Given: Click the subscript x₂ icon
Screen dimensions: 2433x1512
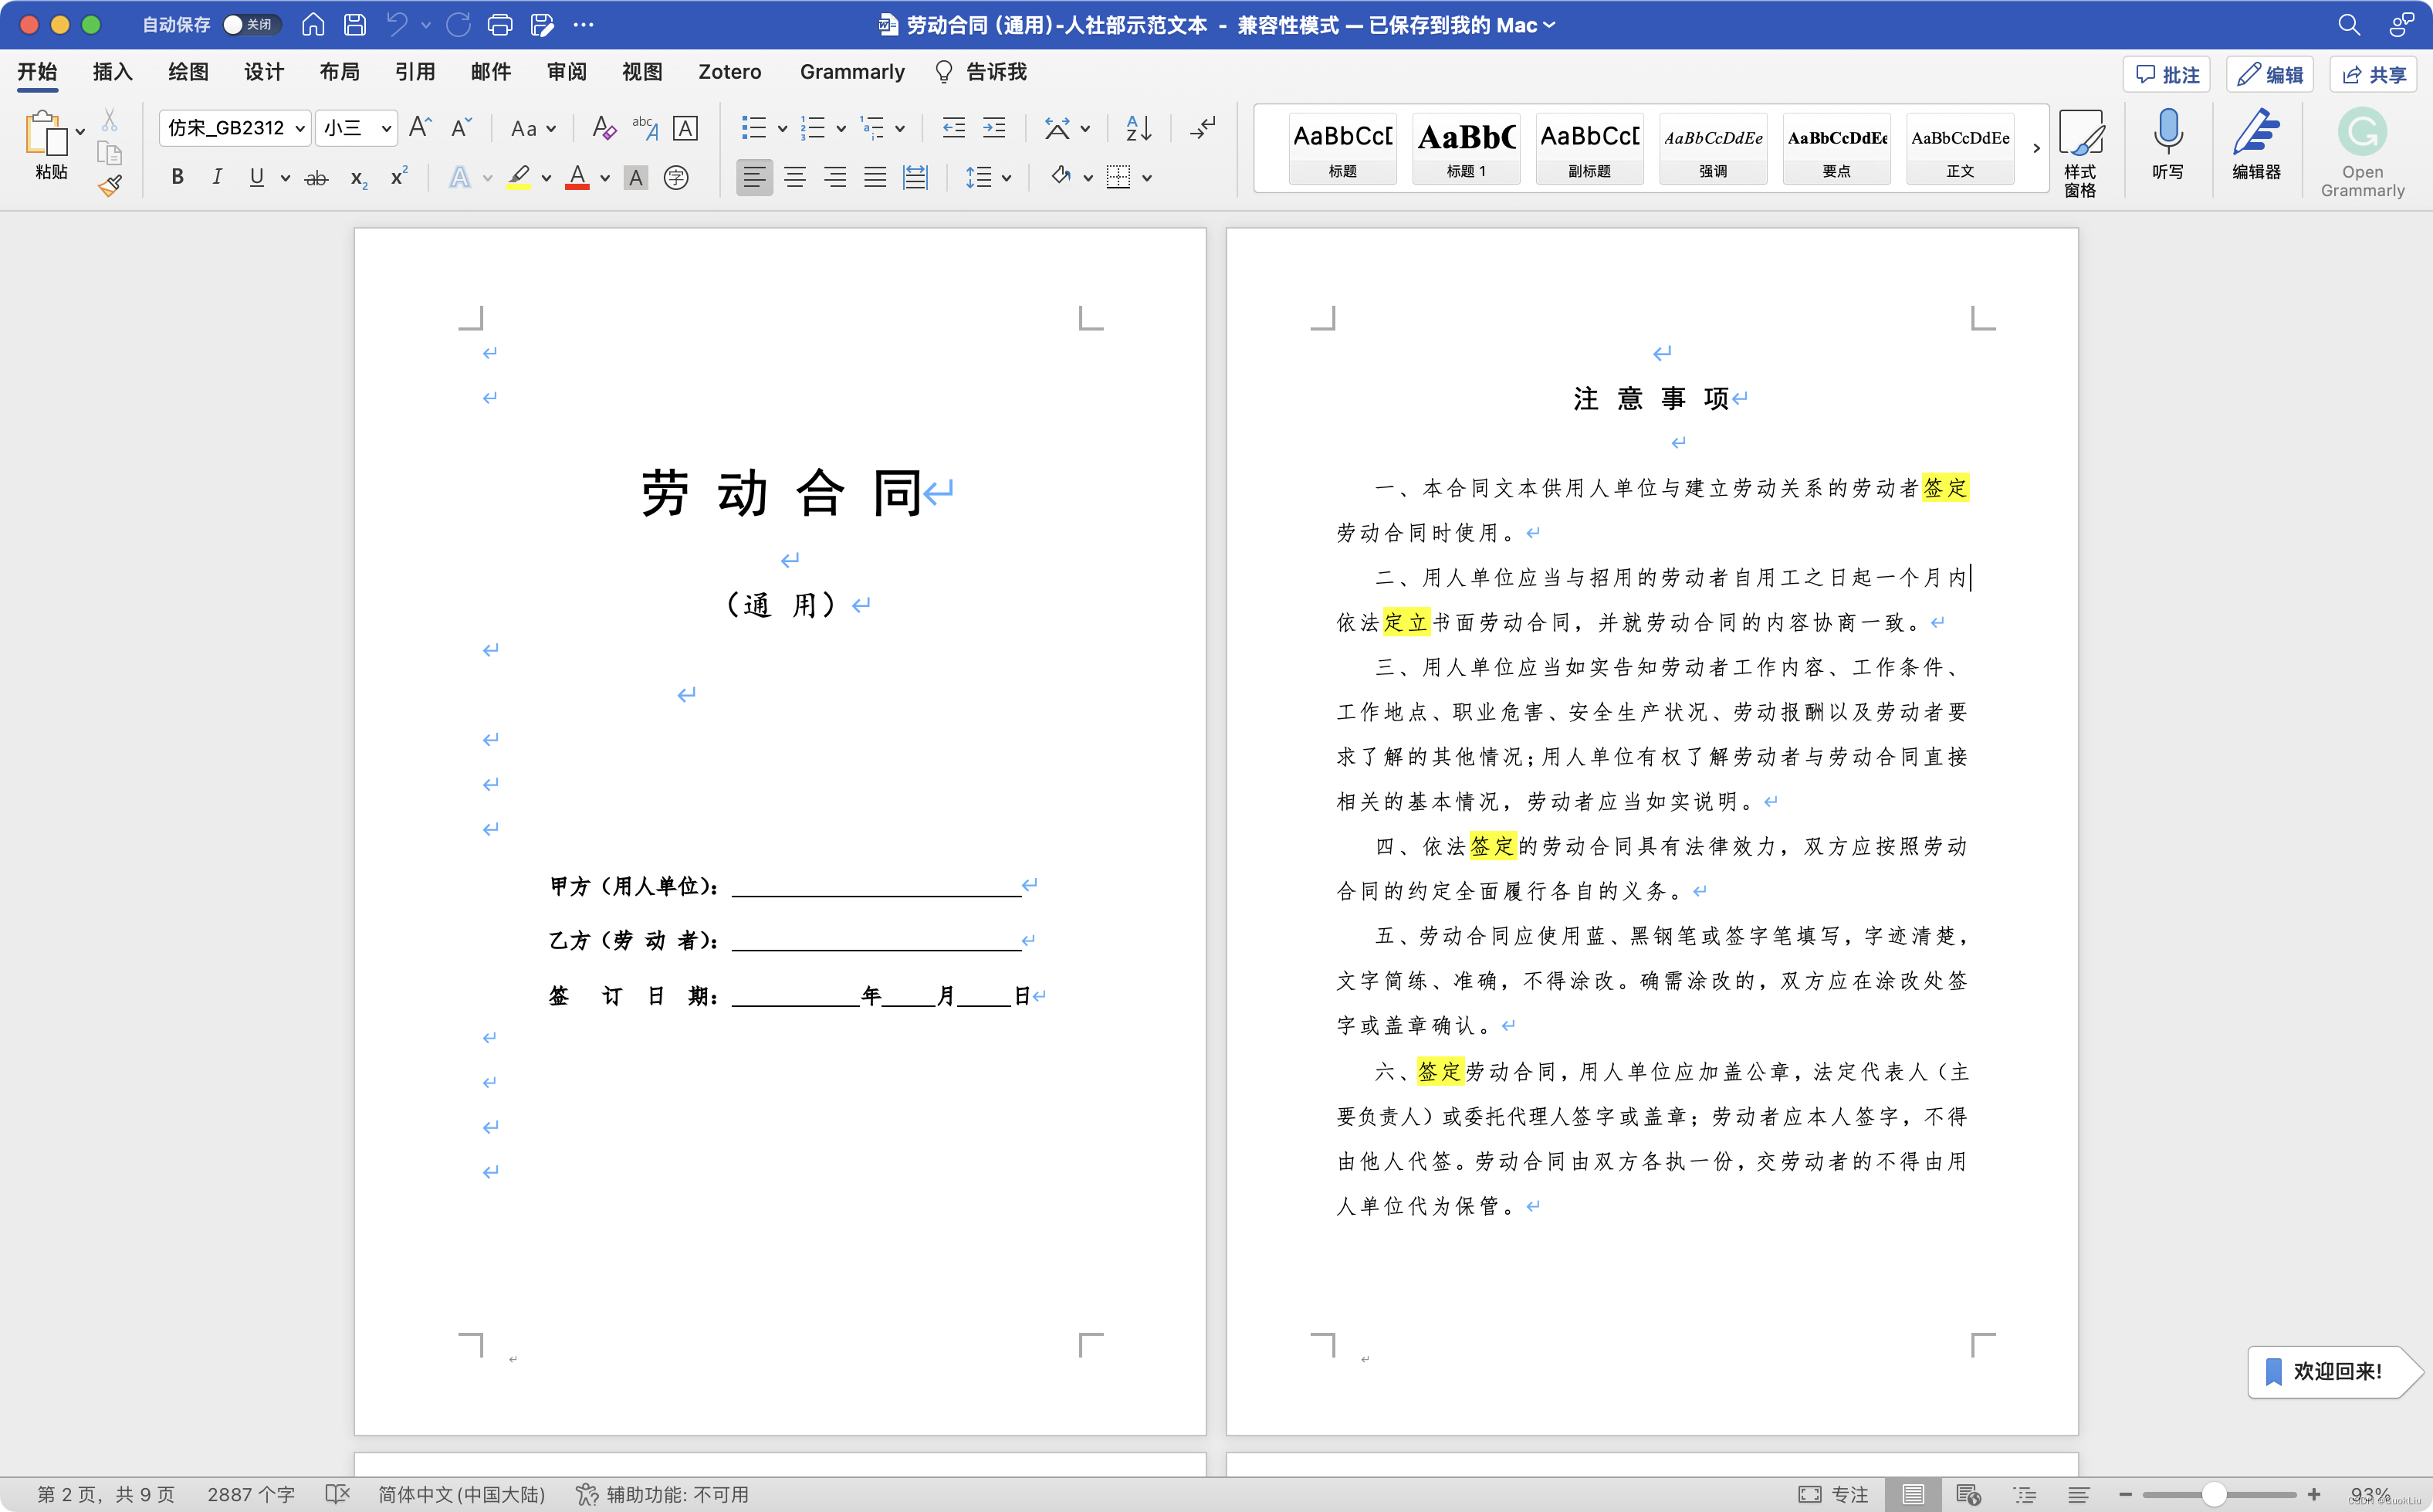Looking at the screenshot, I should coord(359,178).
